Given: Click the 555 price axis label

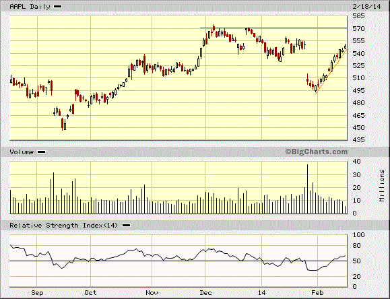Looking at the screenshot, I should pyautogui.click(x=358, y=41).
